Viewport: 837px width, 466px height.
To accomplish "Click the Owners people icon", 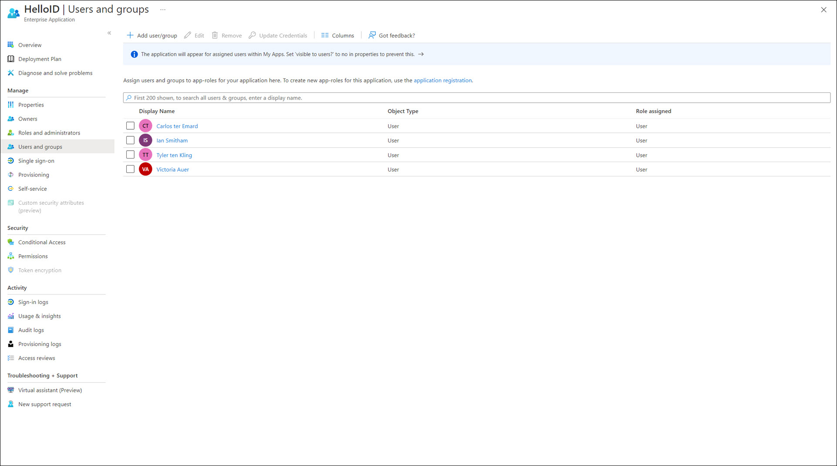I will coord(11,118).
